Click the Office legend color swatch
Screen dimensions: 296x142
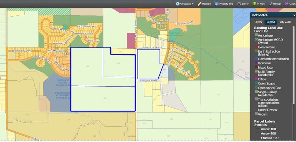point(256,79)
